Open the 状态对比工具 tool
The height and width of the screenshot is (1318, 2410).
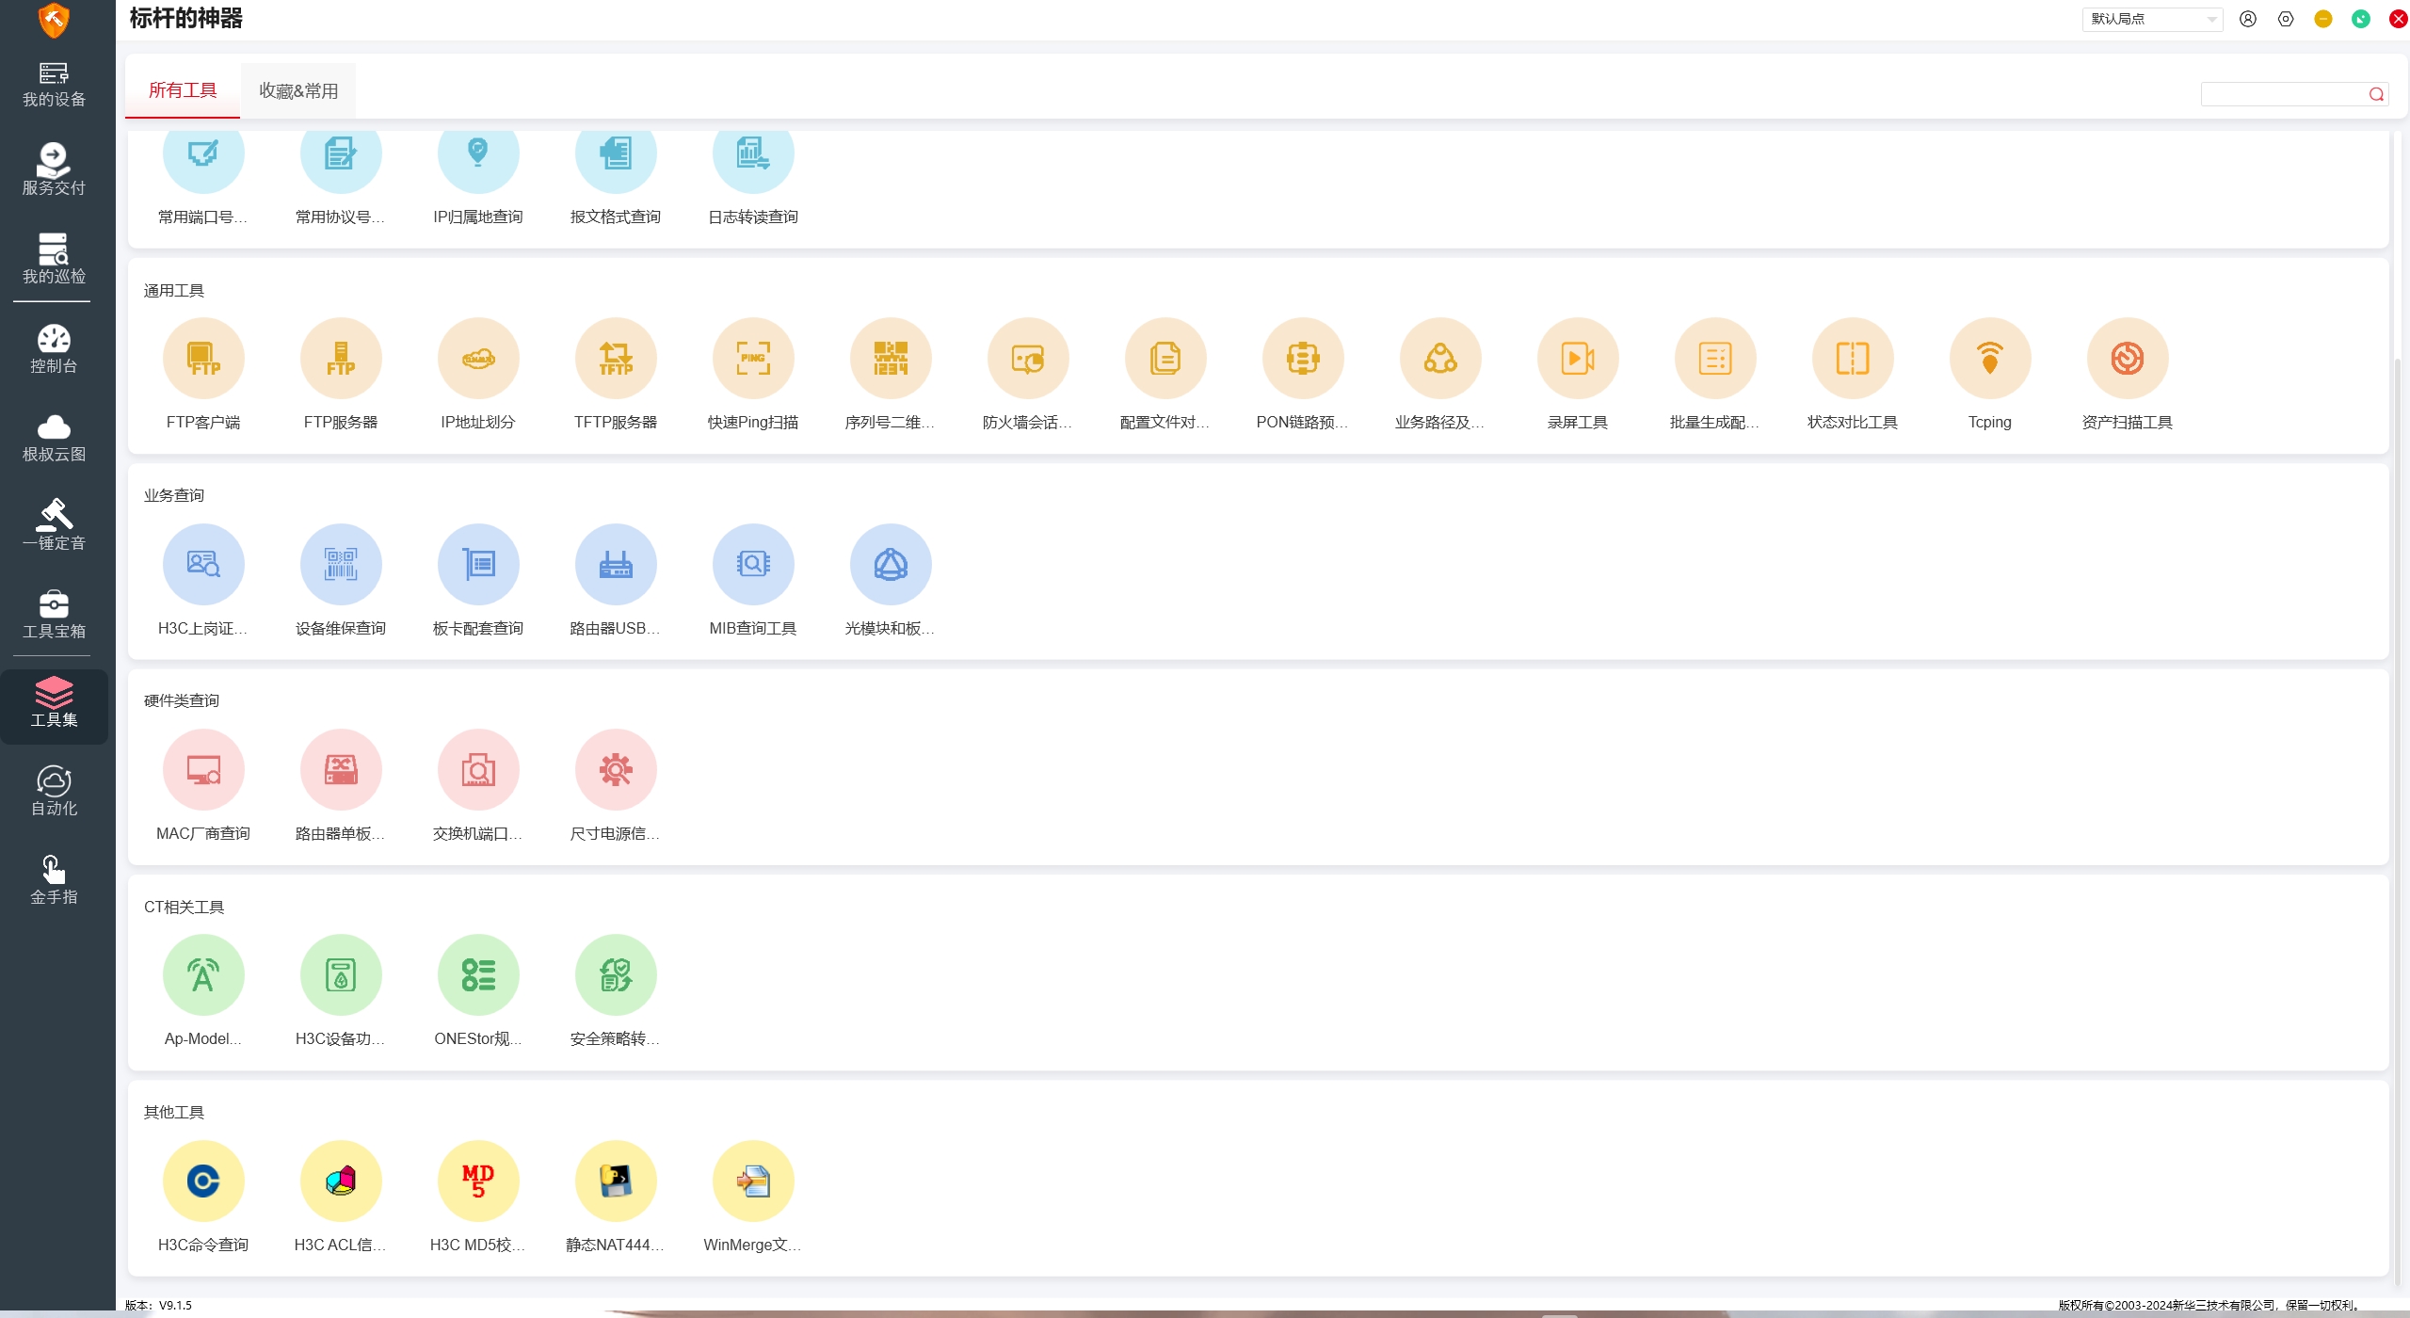[1852, 359]
